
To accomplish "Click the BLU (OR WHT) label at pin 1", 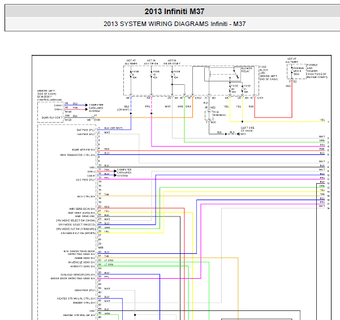I will coord(113,128).
